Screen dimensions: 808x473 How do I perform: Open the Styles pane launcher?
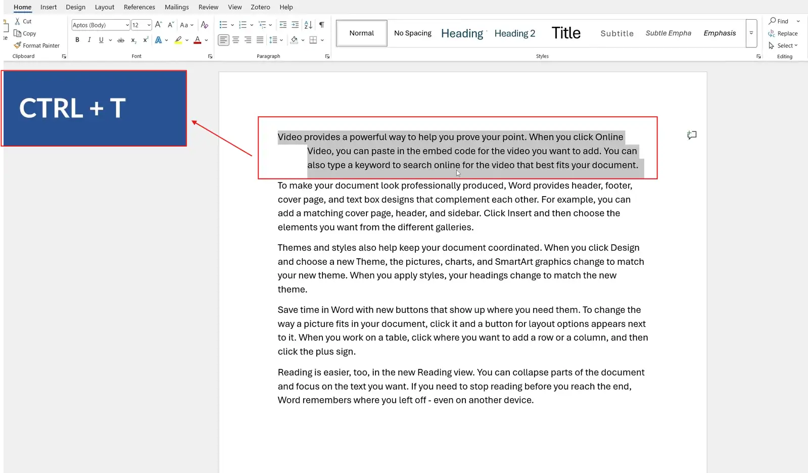click(x=758, y=57)
